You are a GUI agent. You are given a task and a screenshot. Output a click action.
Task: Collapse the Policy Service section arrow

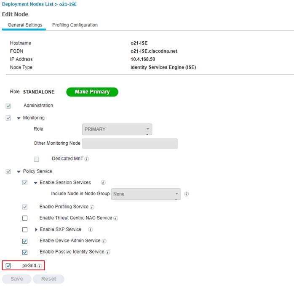(x=19, y=172)
